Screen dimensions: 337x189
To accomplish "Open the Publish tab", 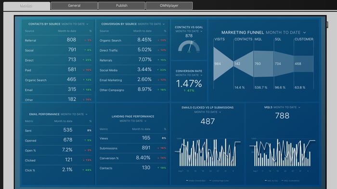I will coord(122,6).
